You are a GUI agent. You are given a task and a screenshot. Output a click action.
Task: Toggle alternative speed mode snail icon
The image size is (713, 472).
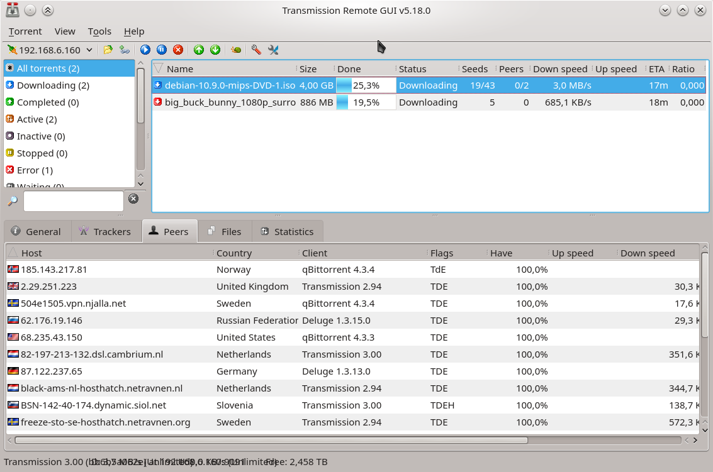click(236, 50)
